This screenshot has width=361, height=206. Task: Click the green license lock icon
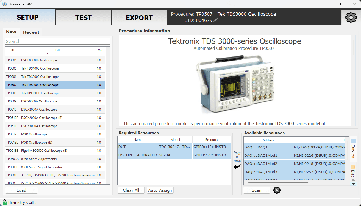pyautogui.click(x=5, y=203)
